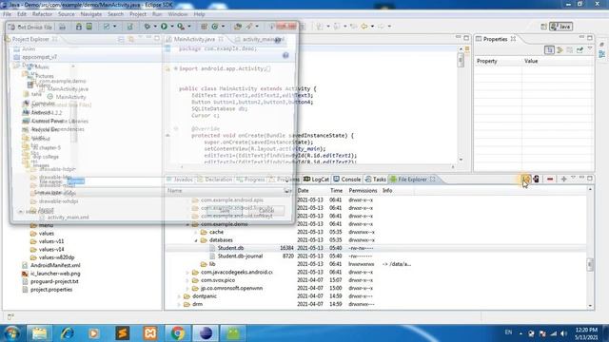Open the Navigate menu
Image resolution: width=609 pixels, height=342 pixels.
click(x=91, y=14)
